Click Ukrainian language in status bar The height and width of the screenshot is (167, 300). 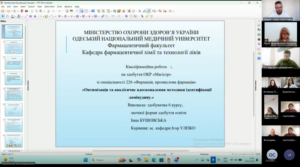click(204, 154)
